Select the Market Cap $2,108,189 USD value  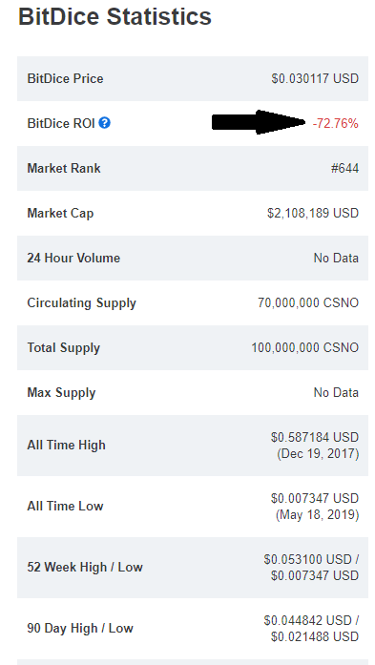[313, 213]
